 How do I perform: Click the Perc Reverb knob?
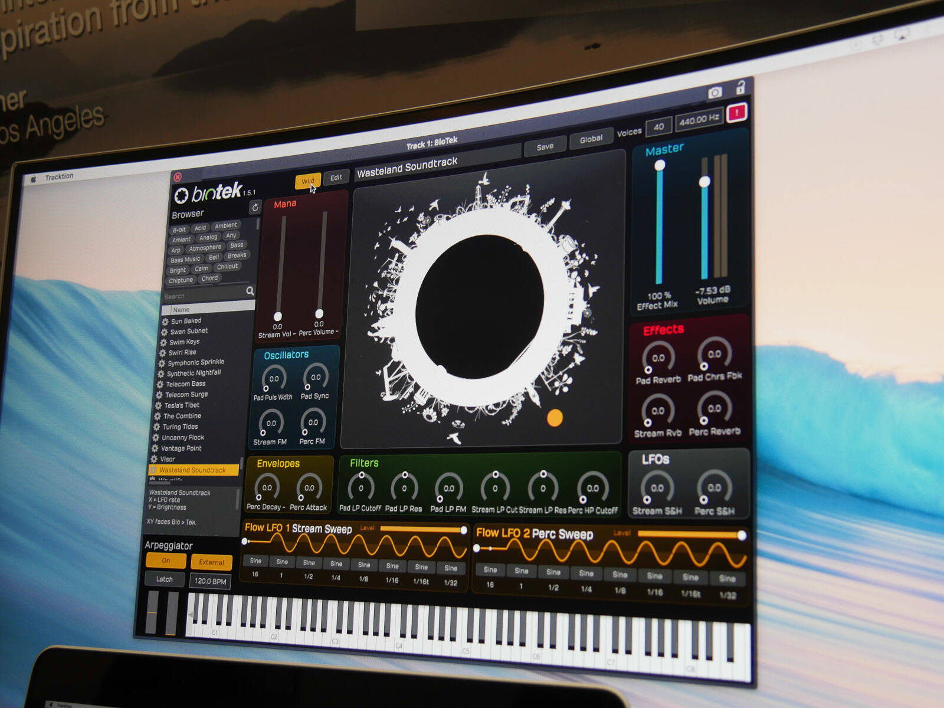click(x=714, y=408)
